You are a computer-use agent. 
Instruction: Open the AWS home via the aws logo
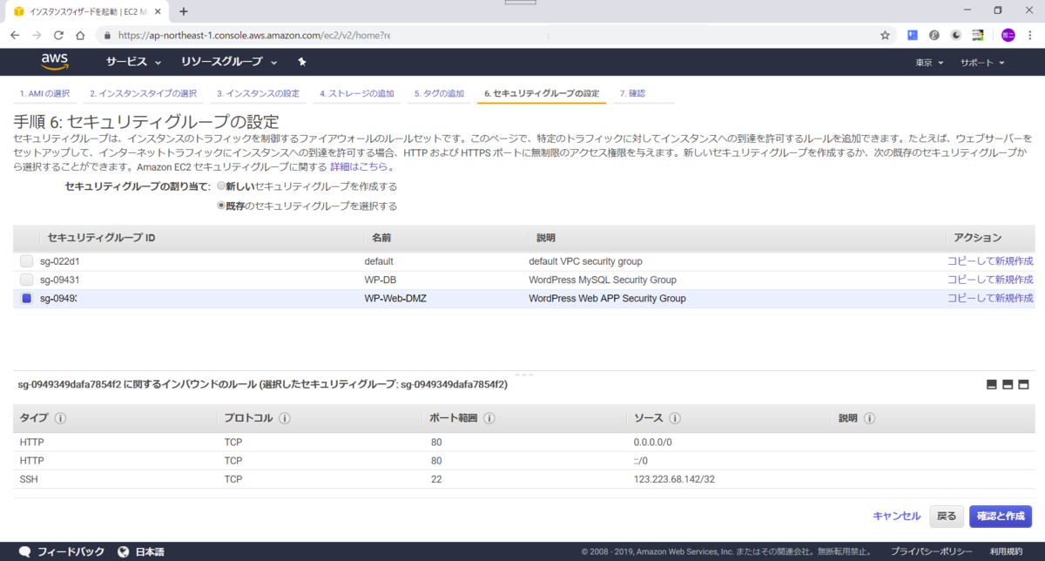click(x=55, y=61)
